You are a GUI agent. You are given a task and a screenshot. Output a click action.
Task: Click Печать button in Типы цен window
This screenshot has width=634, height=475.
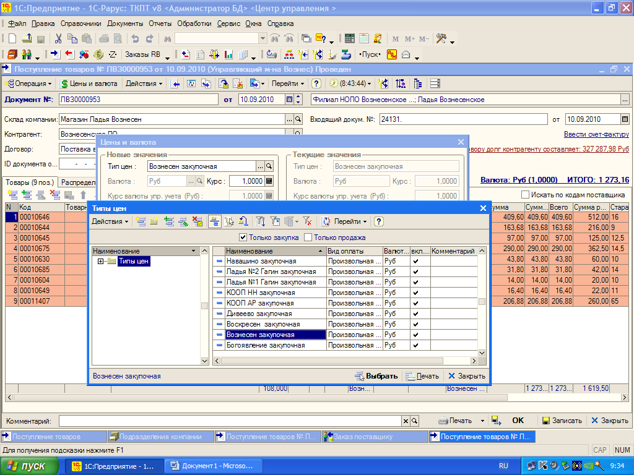(x=422, y=376)
